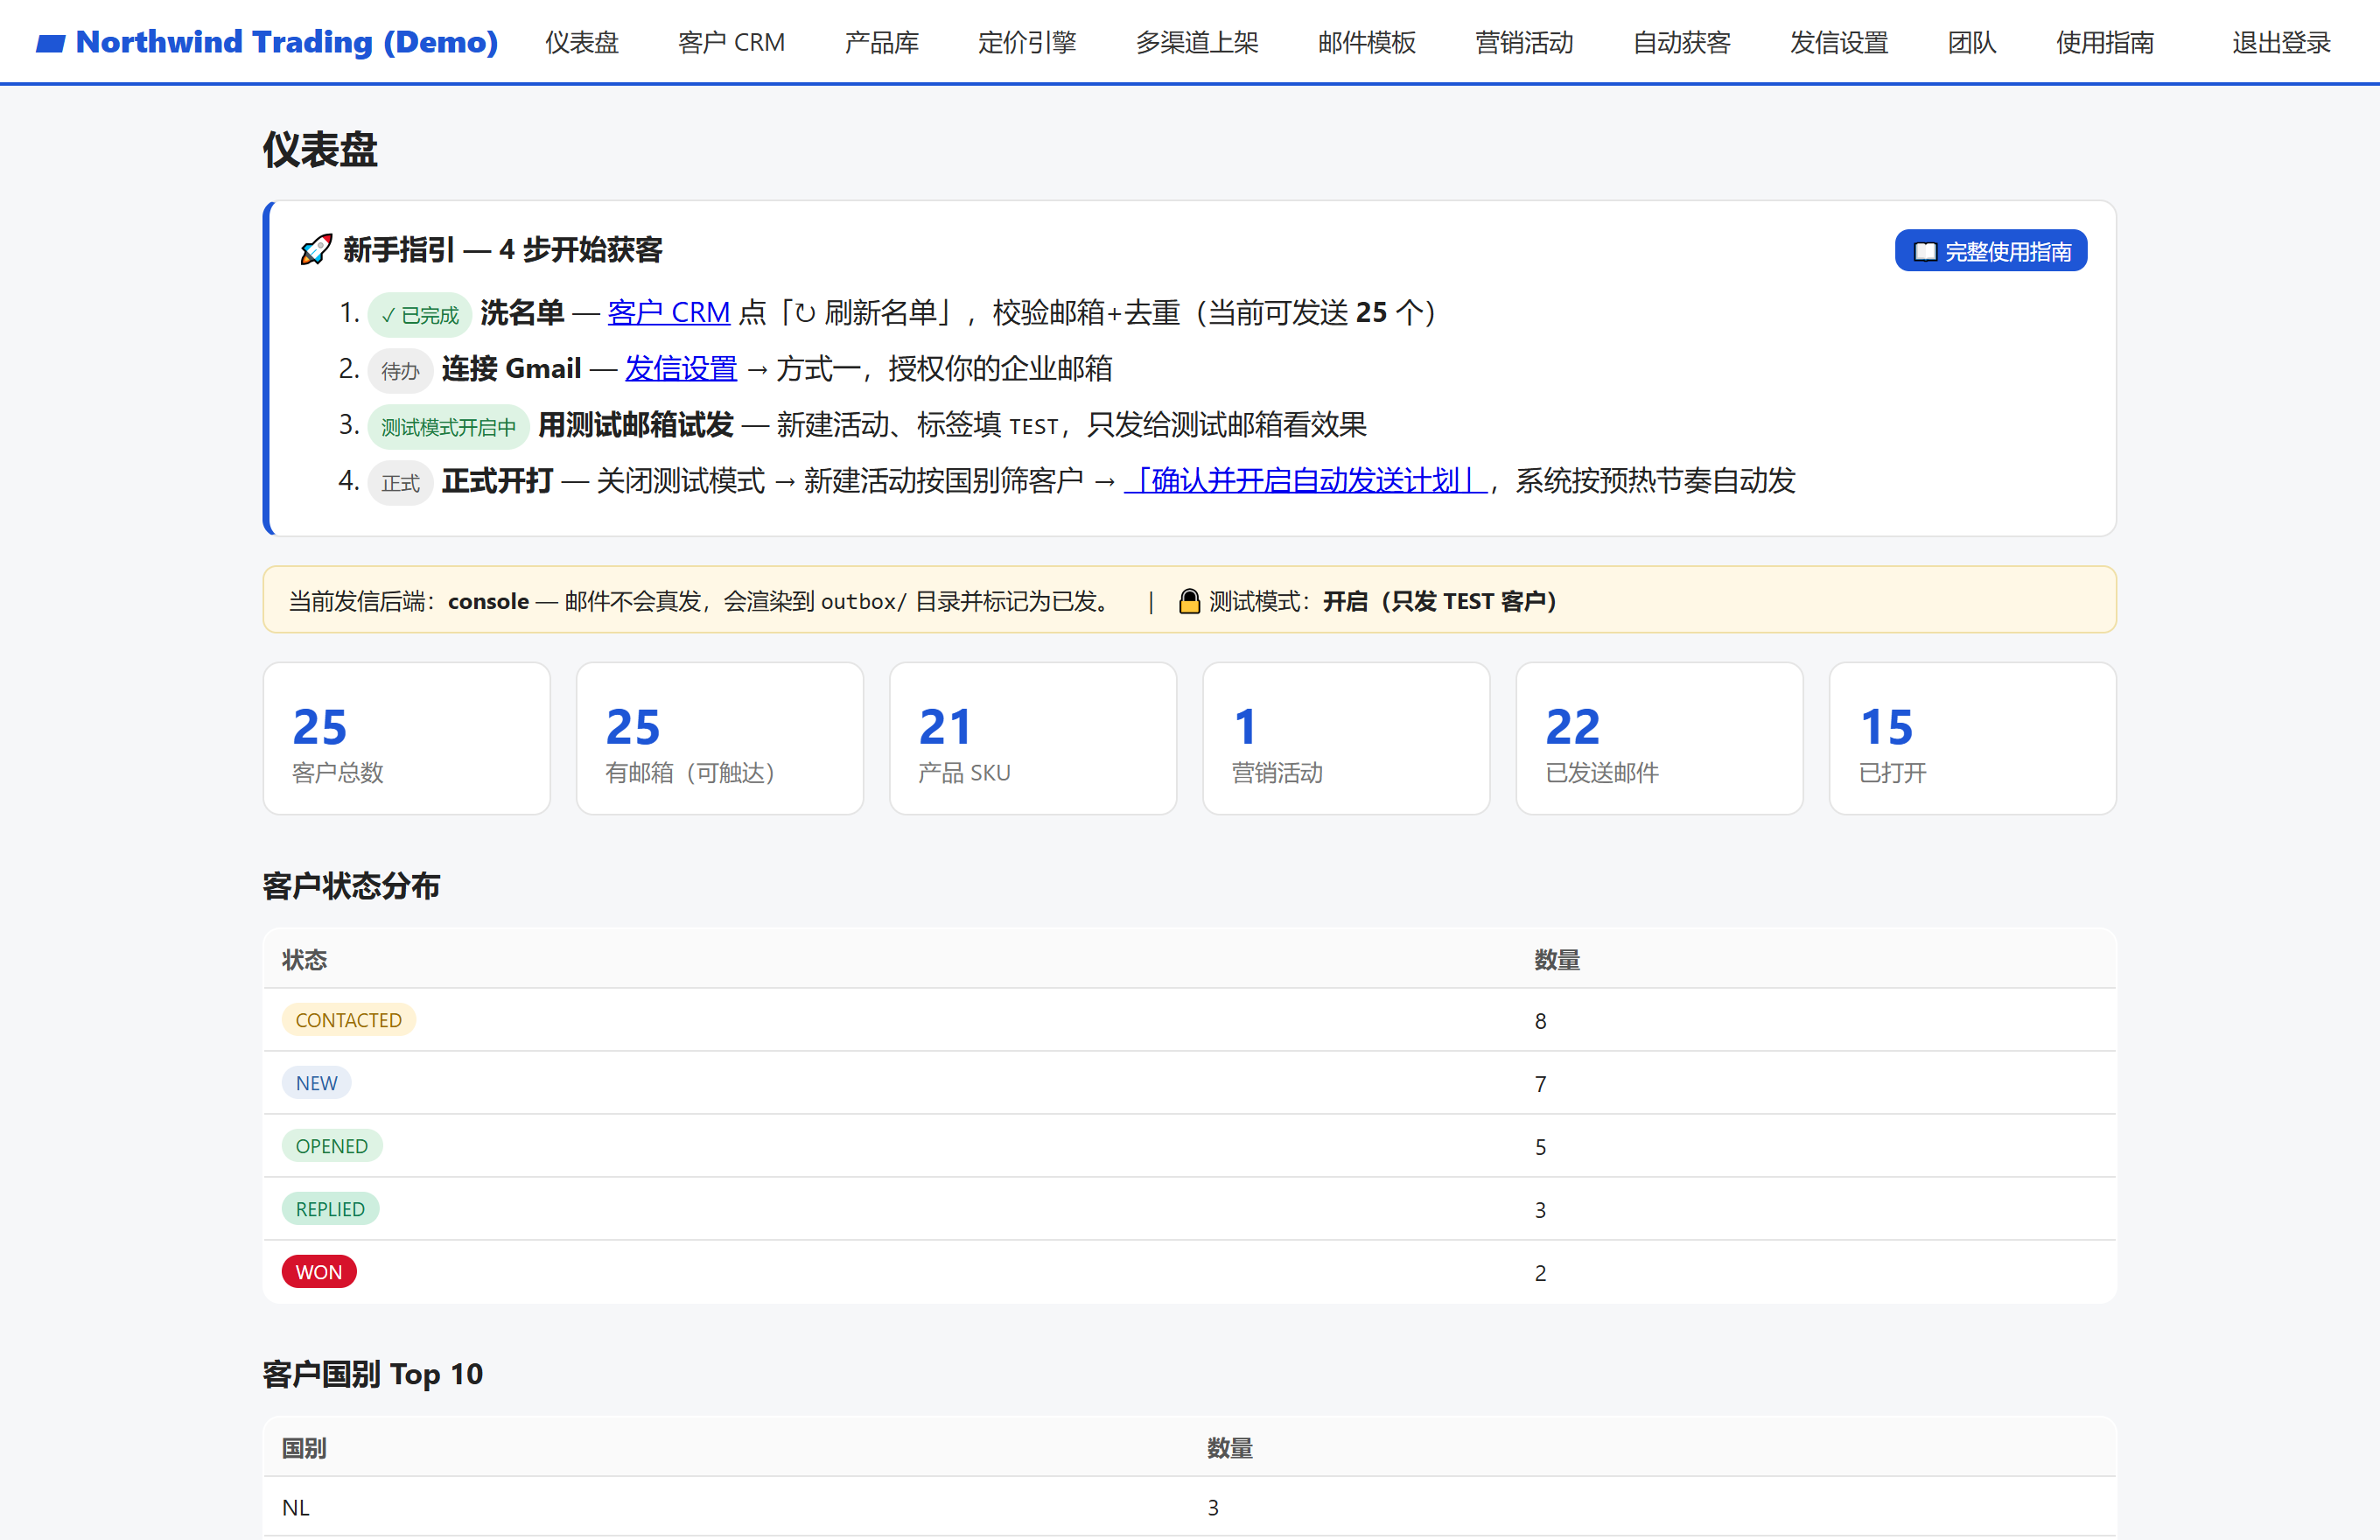The height and width of the screenshot is (1540, 2380).
Task: Go to the 团队 page
Action: tap(1972, 42)
